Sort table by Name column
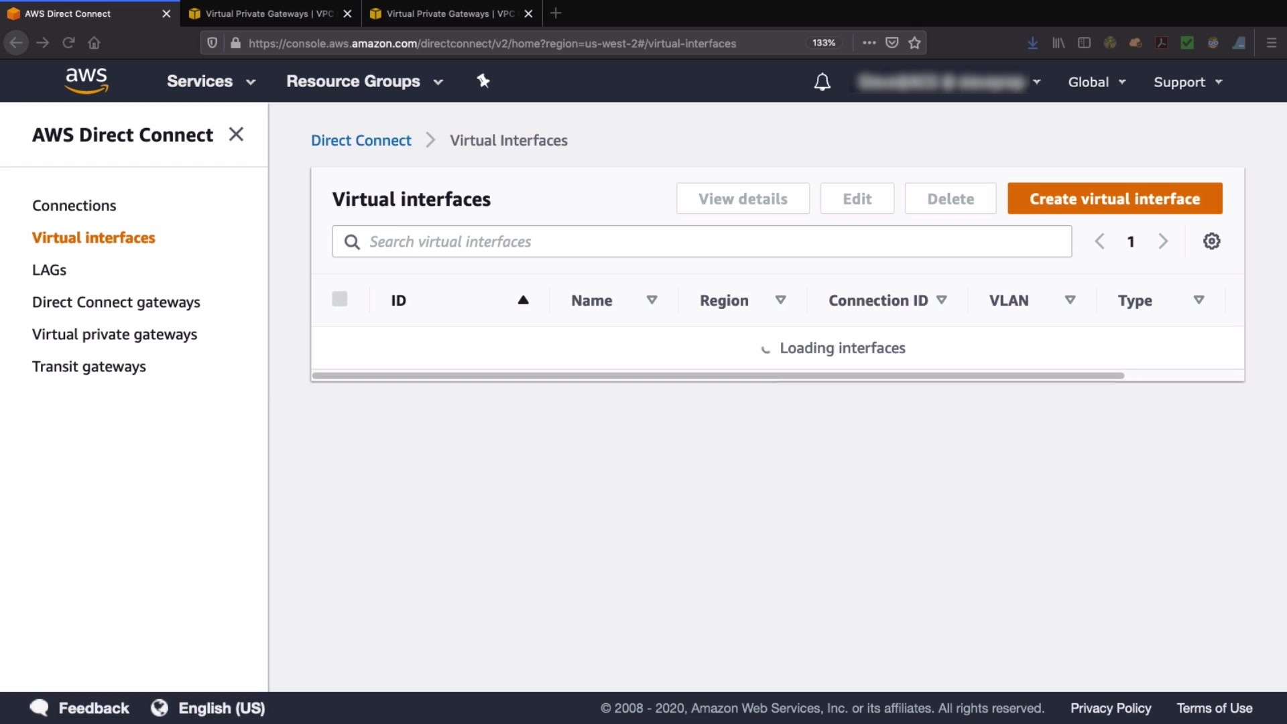1287x724 pixels. point(652,300)
